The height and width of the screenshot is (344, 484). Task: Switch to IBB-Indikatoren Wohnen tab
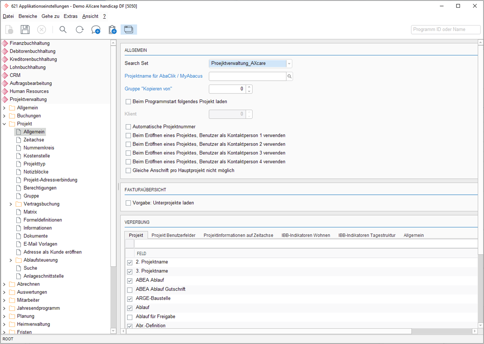[x=306, y=235]
